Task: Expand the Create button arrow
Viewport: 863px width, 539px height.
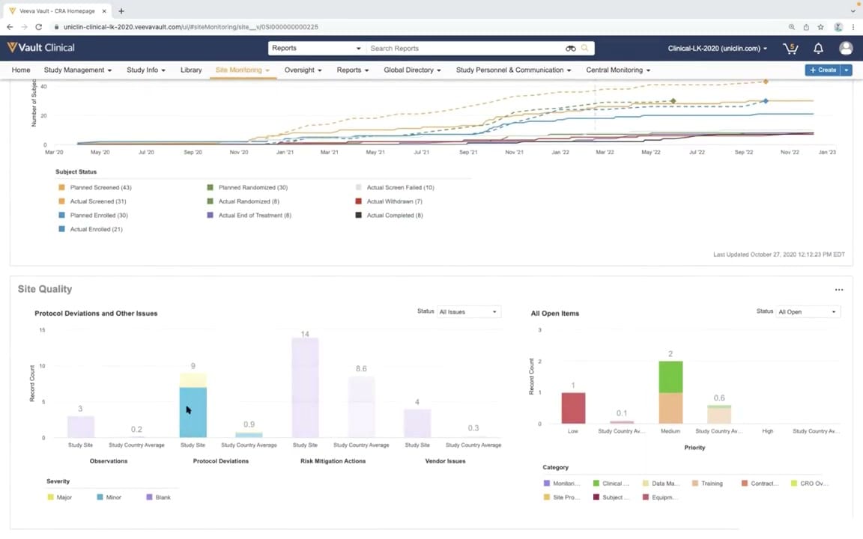Action: [847, 70]
